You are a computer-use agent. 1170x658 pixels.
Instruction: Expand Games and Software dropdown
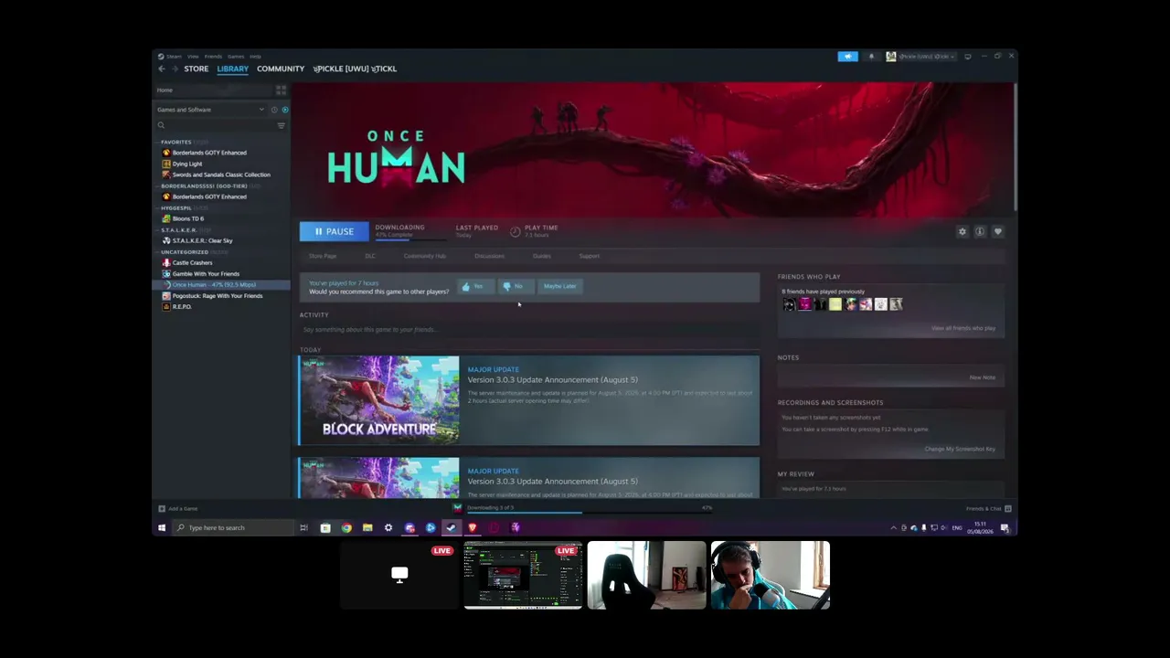click(x=210, y=110)
